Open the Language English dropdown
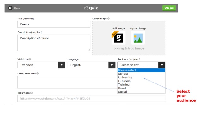 coord(91,65)
